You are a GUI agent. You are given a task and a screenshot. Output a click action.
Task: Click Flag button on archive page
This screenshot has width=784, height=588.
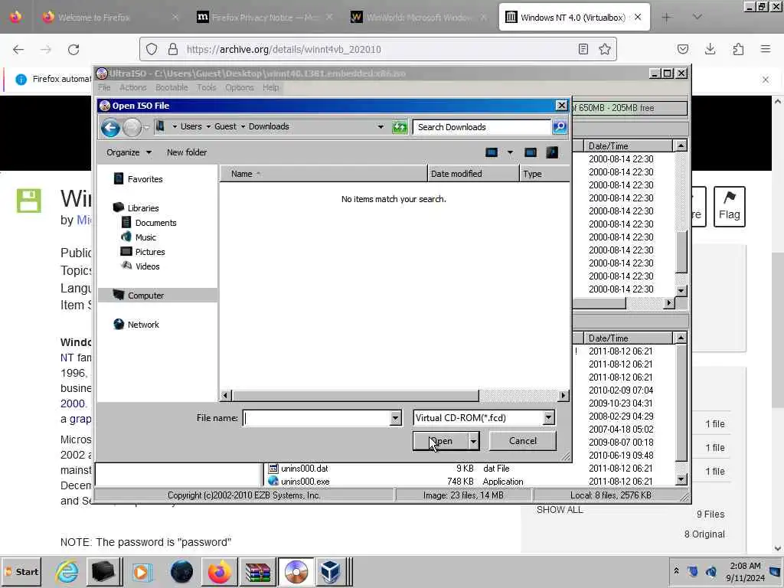tap(729, 207)
